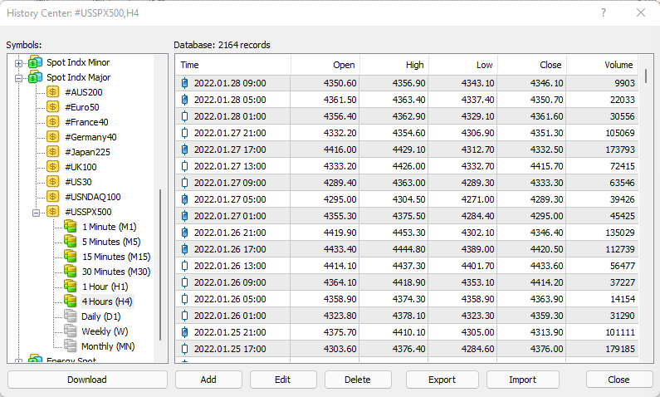Select the 2022.01.25 21:00 record row
Screen dimensions: 660x397
point(407,332)
